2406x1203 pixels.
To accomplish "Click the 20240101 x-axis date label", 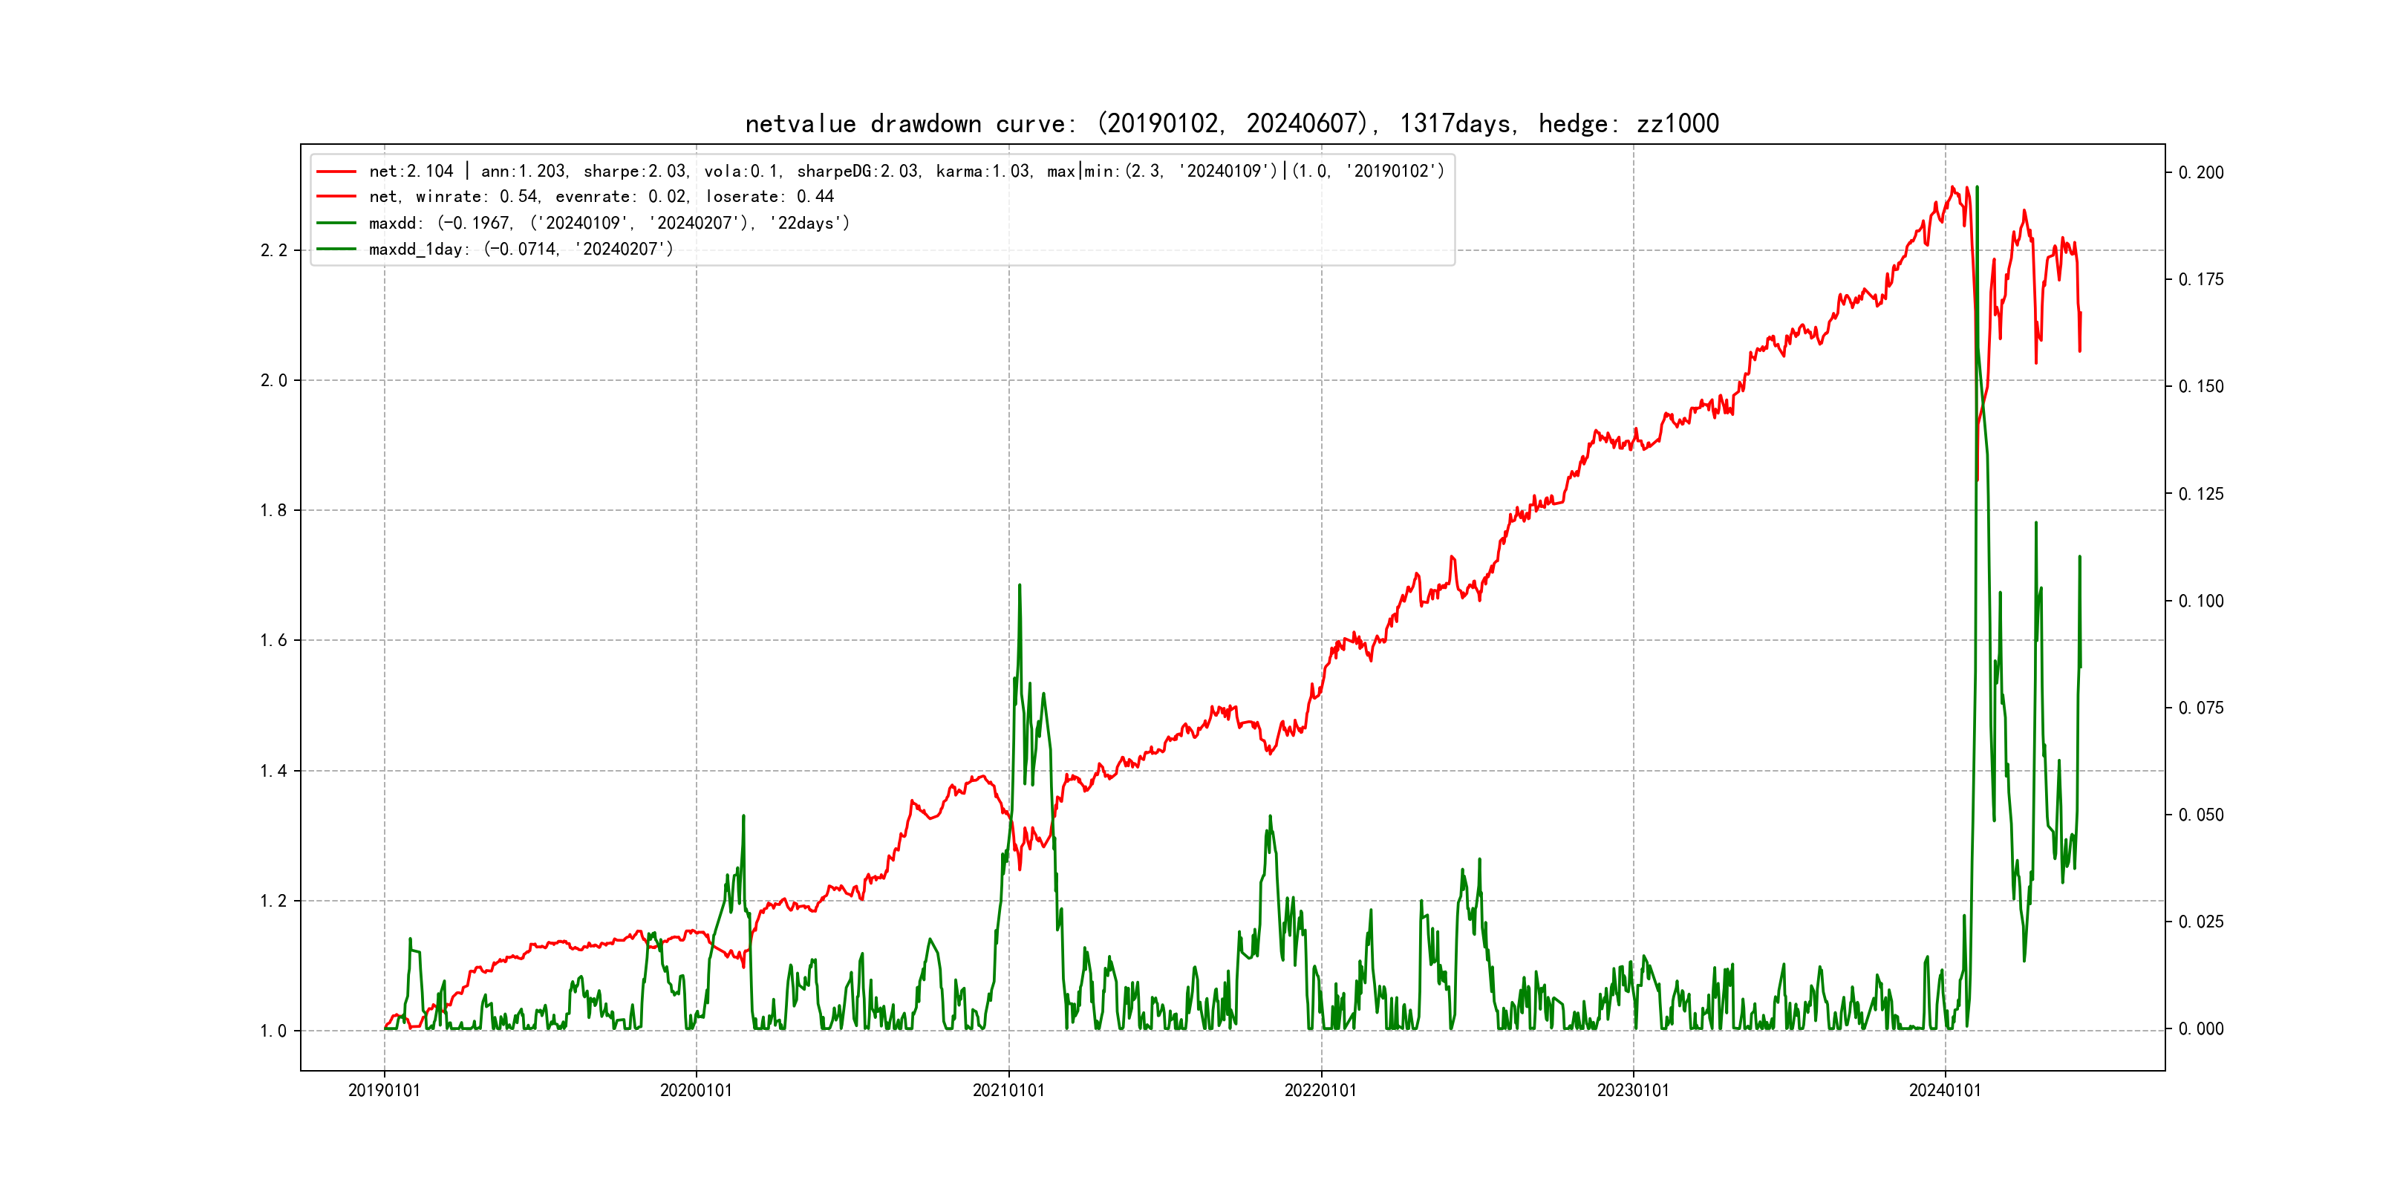I will click(x=1945, y=1090).
